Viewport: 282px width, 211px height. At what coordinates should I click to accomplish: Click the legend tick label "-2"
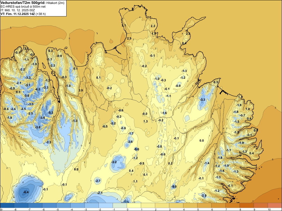pos(100,210)
